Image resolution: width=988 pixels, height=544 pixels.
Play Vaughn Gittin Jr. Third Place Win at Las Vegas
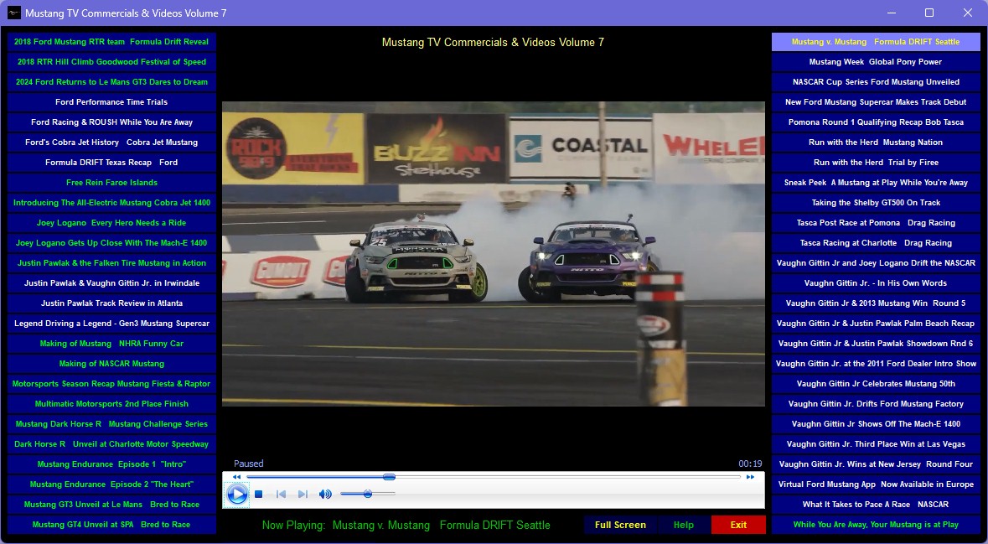tap(876, 444)
